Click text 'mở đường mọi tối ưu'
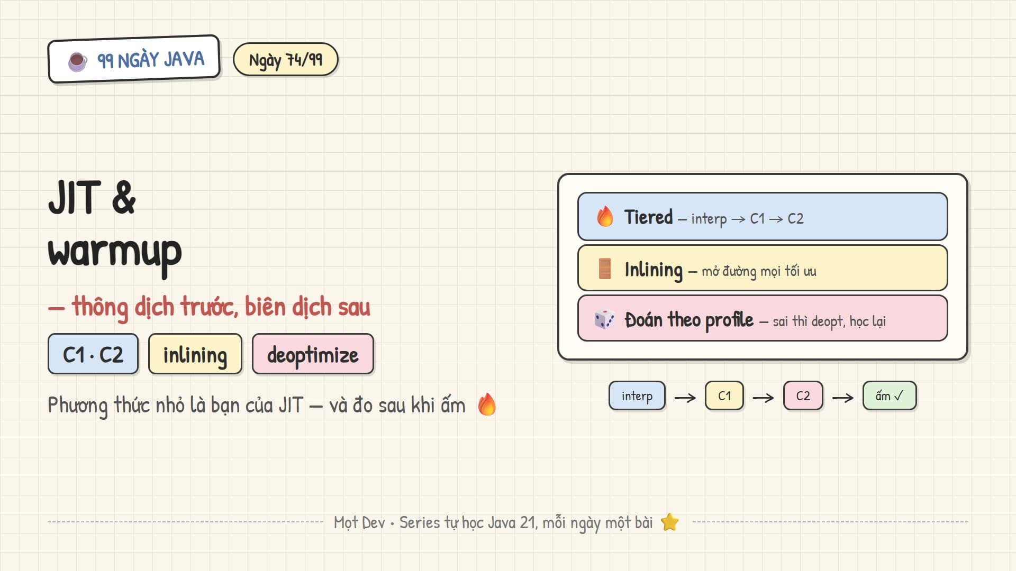The height and width of the screenshot is (571, 1016). click(759, 271)
